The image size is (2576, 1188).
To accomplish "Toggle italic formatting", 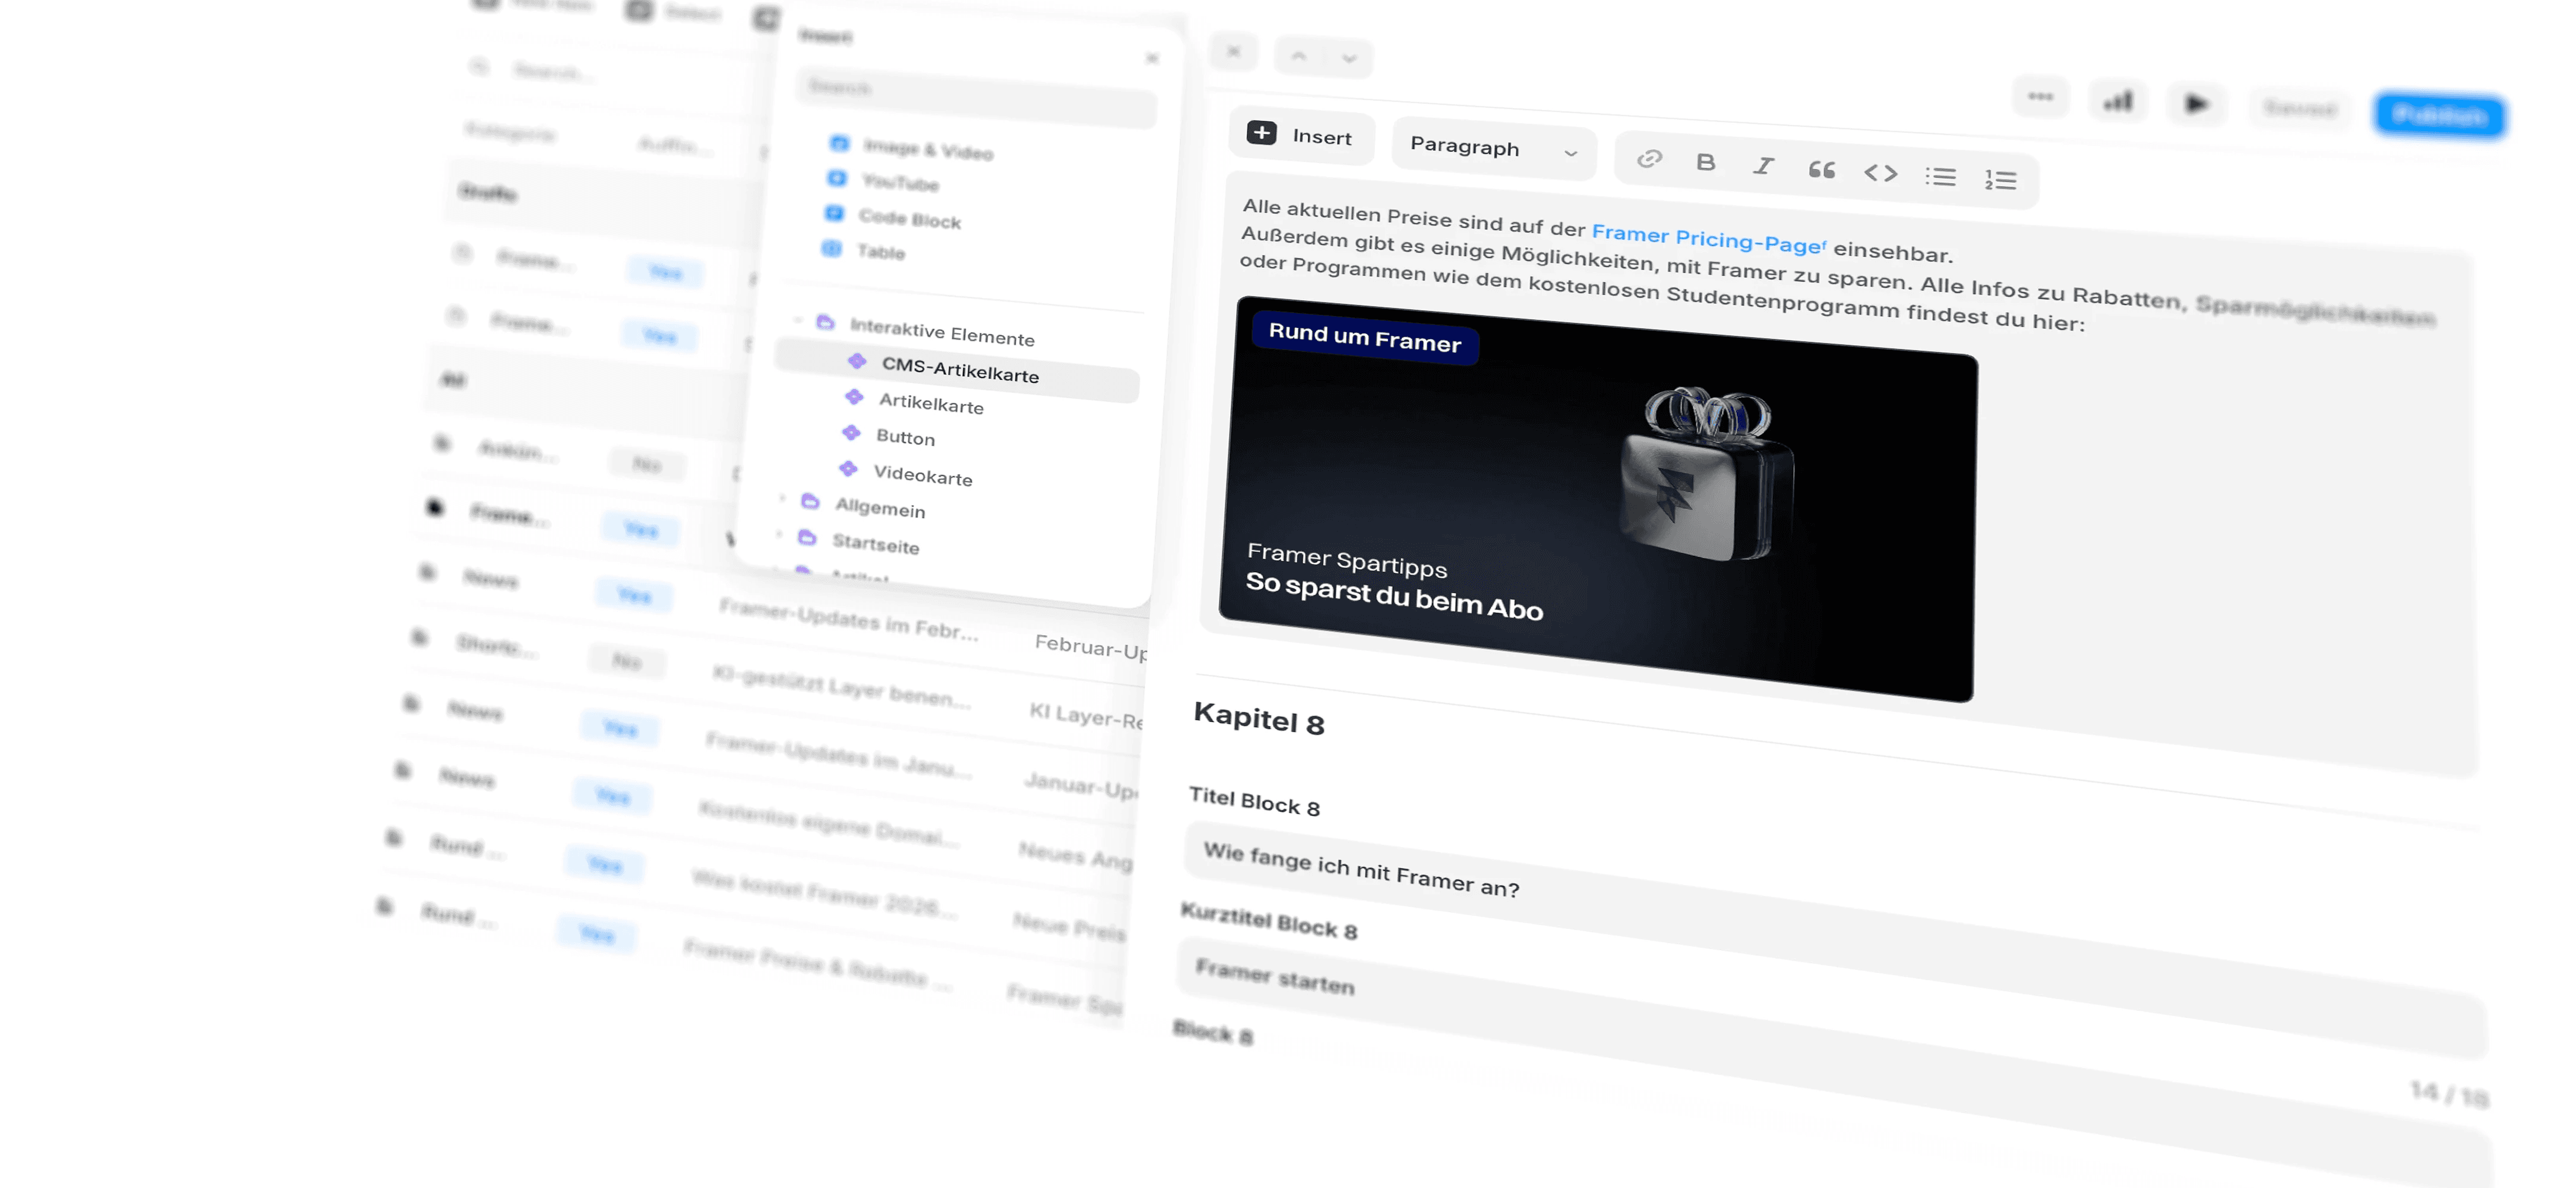I will 1763,166.
